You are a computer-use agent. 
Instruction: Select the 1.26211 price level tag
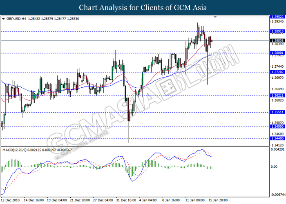point(277,95)
